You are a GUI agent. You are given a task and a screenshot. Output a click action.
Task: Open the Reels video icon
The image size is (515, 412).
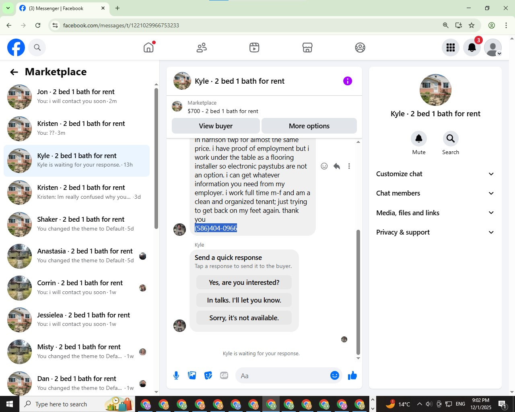[254, 47]
